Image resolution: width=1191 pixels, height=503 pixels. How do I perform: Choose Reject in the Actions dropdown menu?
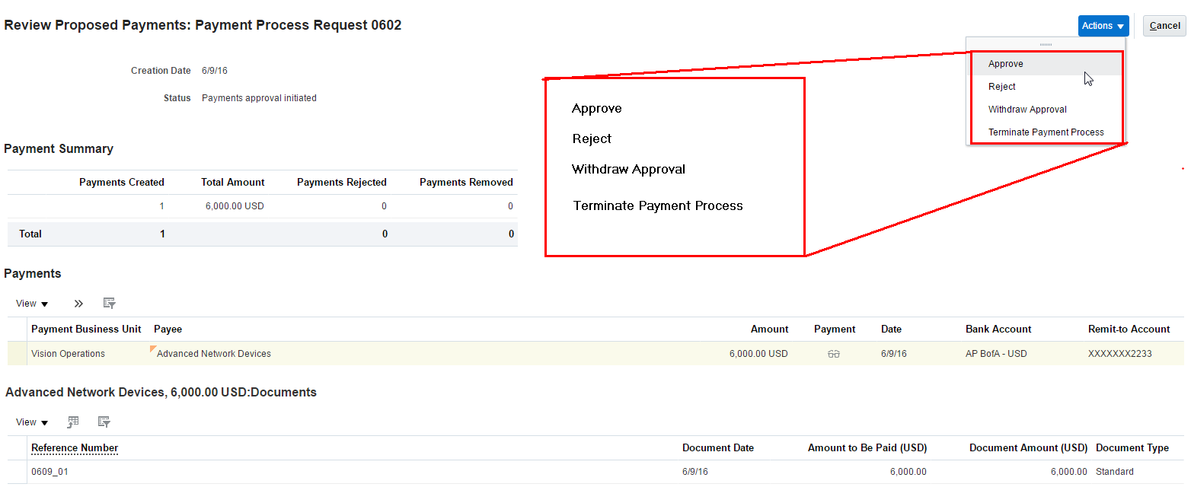pos(1046,87)
